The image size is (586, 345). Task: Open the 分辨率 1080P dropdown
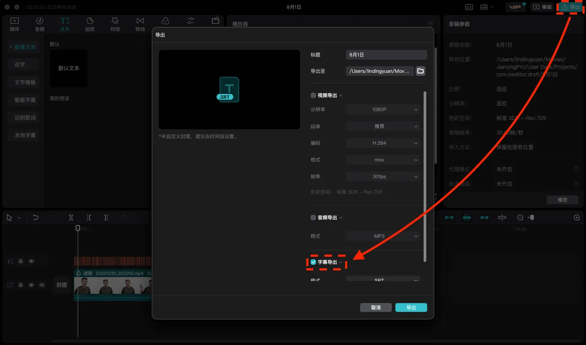click(x=383, y=109)
